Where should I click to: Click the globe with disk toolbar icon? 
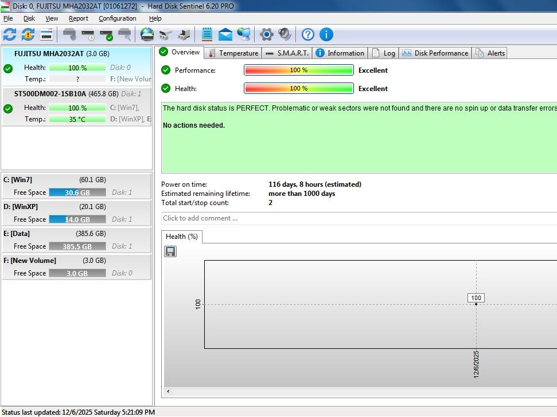click(147, 34)
